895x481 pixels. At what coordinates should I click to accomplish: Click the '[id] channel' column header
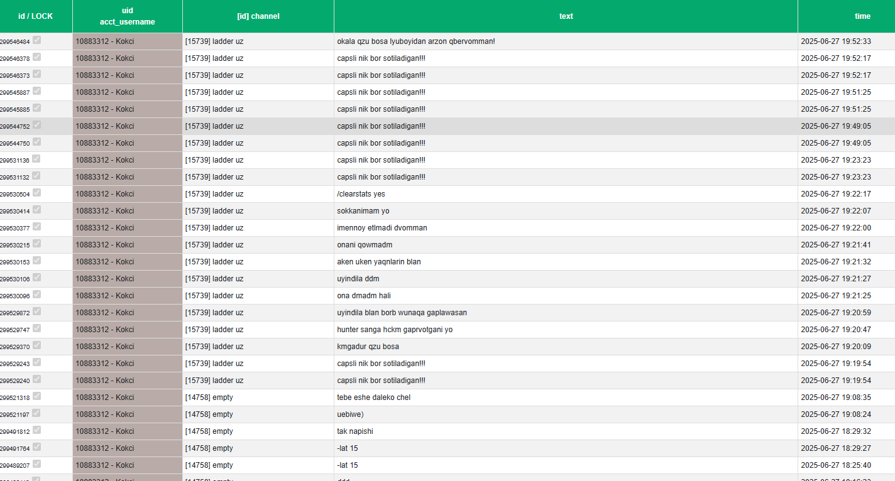pyautogui.click(x=258, y=16)
